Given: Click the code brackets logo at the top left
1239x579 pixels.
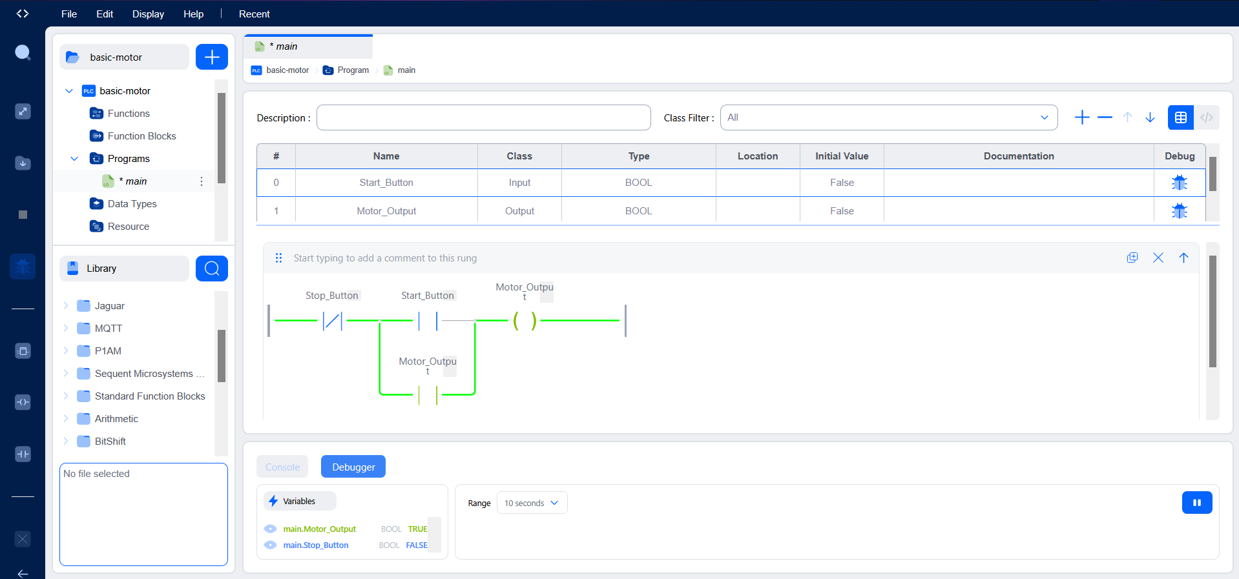Looking at the screenshot, I should [23, 14].
